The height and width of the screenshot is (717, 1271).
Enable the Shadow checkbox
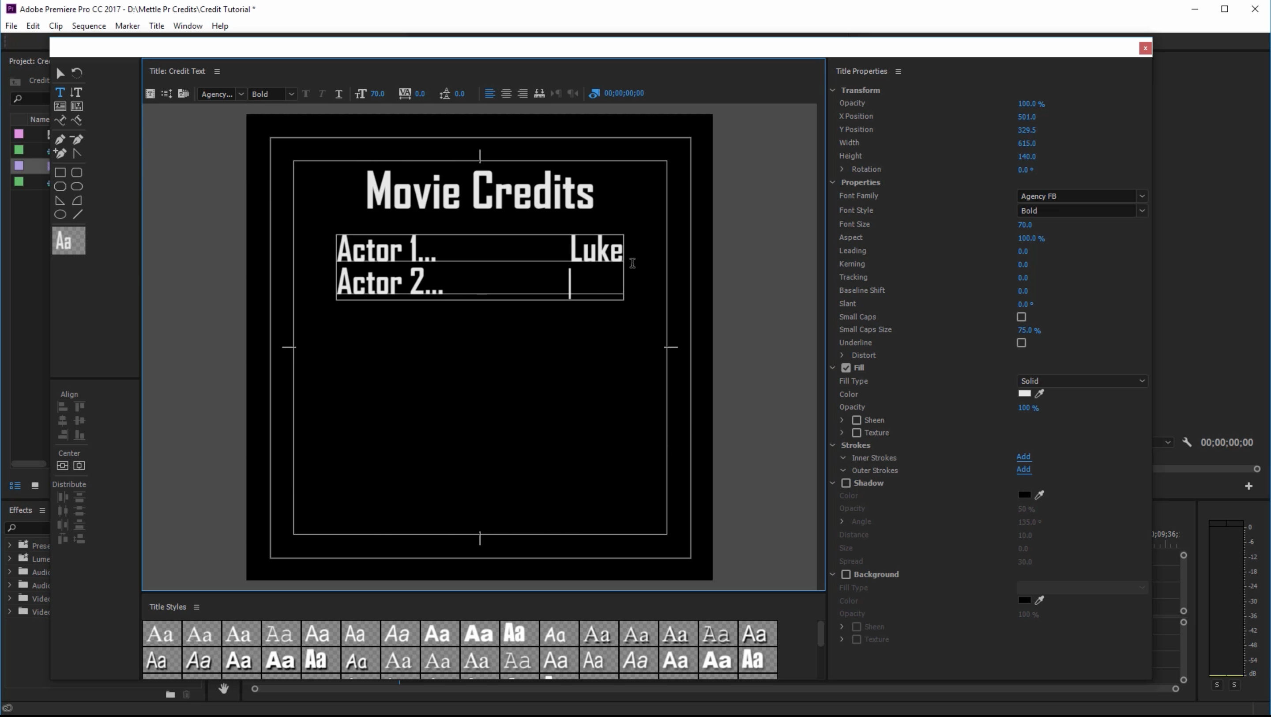click(846, 483)
